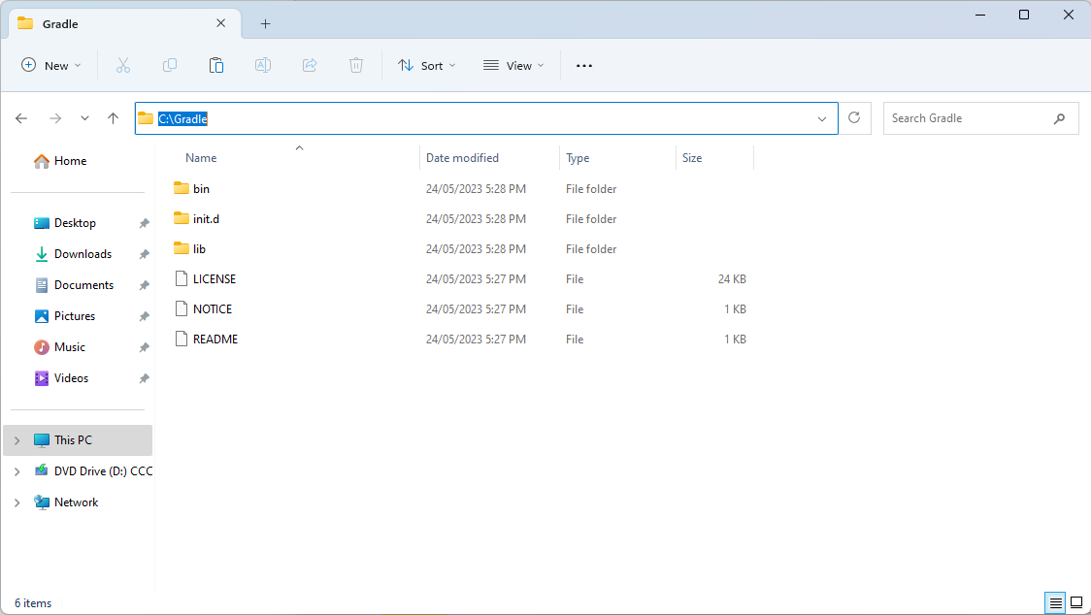Screen dimensions: 1091x615
Task: Add a new tab
Action: tap(265, 23)
